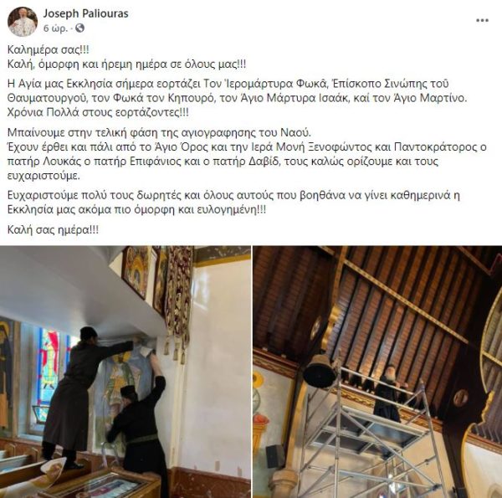This screenshot has height=498, width=502.
Task: Open the three-dot post options menu
Action: coord(482,20)
